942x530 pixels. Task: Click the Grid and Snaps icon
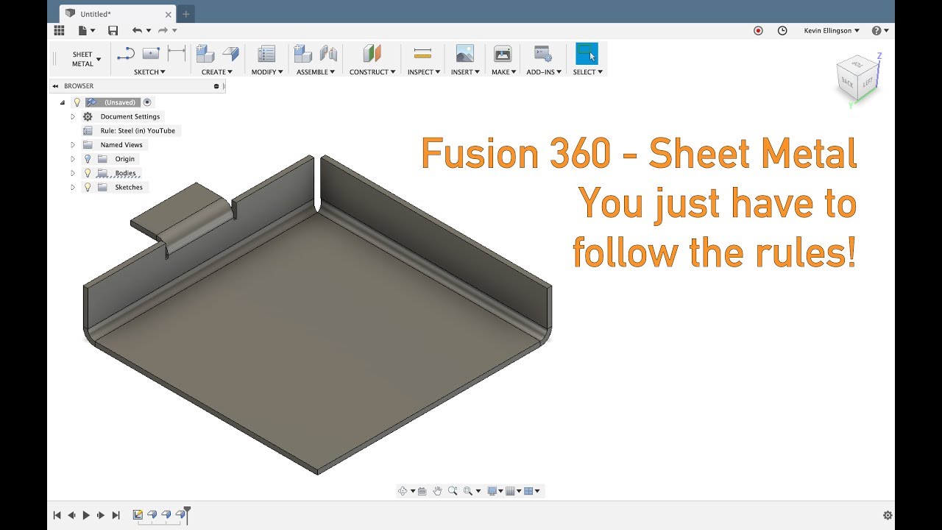pos(510,491)
